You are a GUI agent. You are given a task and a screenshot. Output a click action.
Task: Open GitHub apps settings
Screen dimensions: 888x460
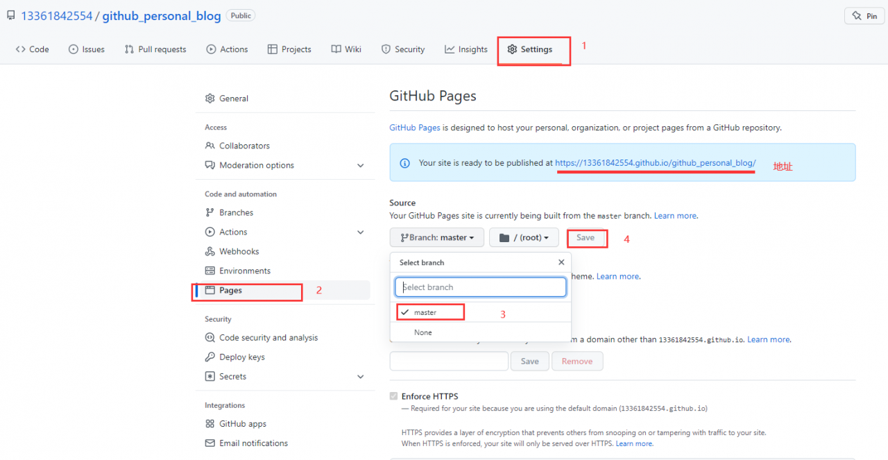coord(243,424)
